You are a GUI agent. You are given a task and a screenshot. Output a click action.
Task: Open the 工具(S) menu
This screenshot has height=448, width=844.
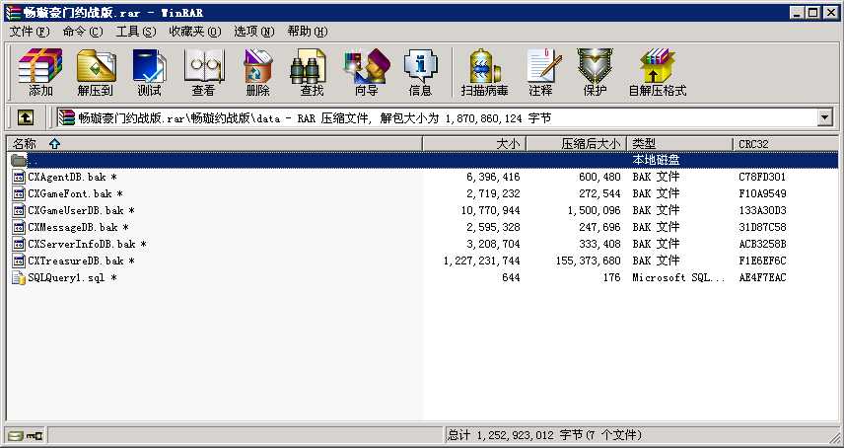(136, 32)
